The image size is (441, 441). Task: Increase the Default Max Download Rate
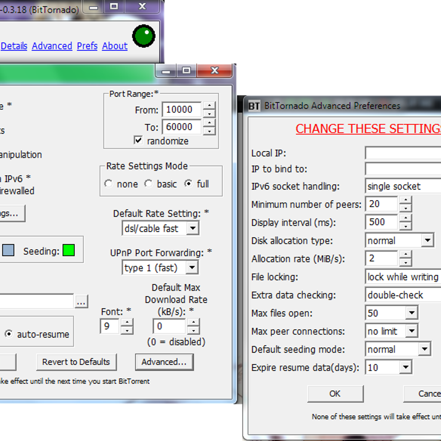point(193,322)
